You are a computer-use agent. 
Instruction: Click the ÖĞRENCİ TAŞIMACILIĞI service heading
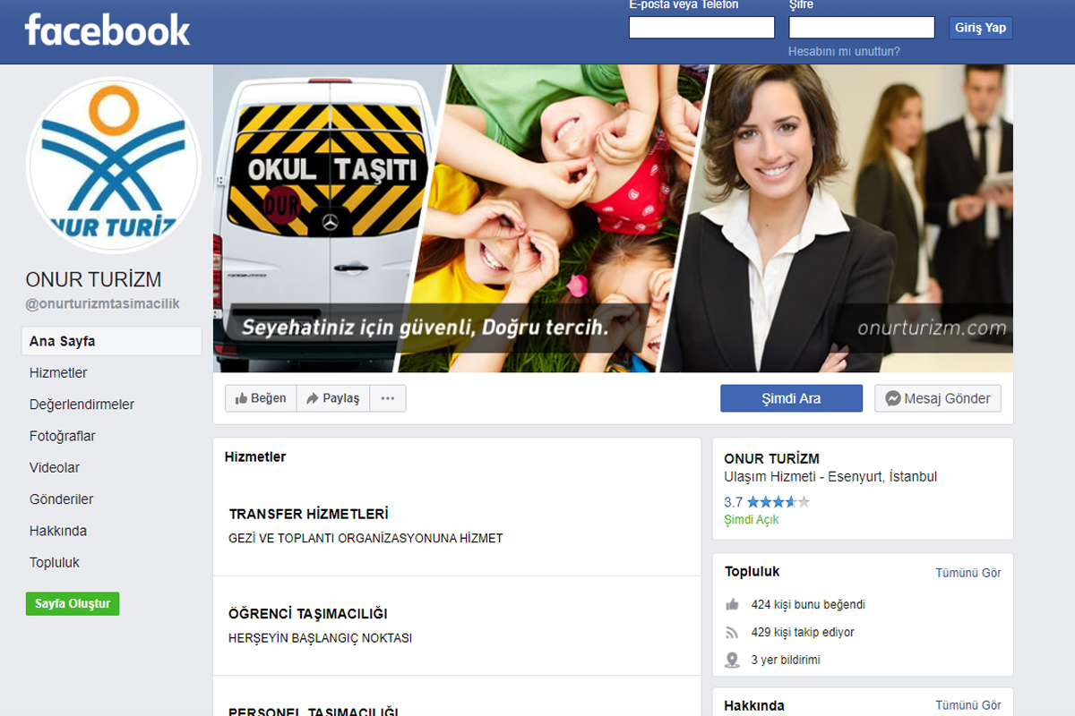tap(308, 614)
